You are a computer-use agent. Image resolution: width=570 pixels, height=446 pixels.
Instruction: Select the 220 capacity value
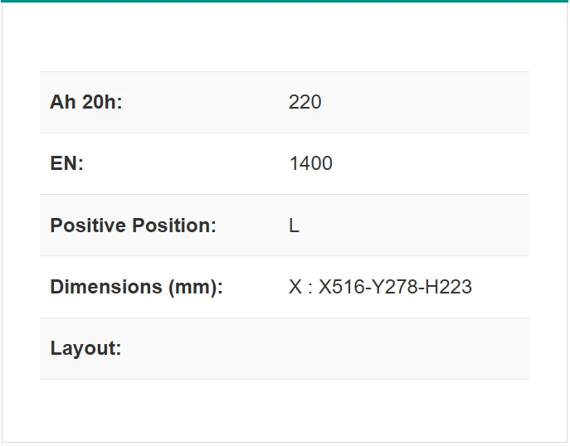[x=304, y=103]
